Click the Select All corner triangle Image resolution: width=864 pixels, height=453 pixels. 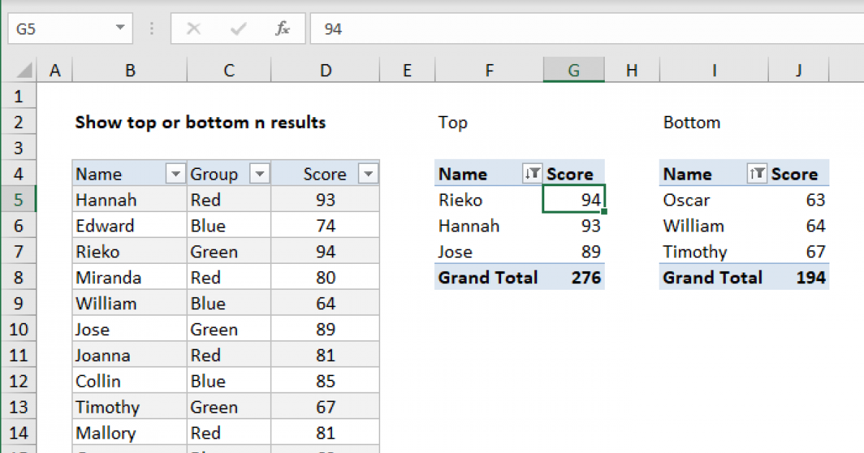pos(25,70)
